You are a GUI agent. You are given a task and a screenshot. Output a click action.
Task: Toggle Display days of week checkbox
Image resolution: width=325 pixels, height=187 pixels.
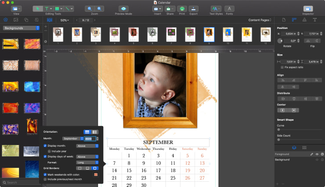click(x=45, y=156)
